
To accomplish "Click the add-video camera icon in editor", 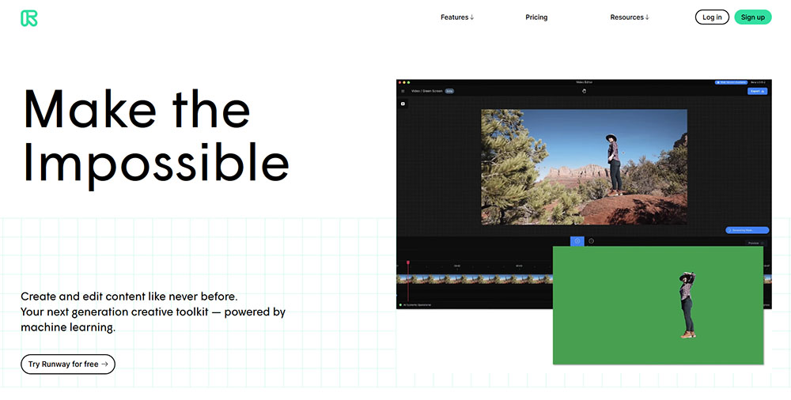I will pos(403,104).
